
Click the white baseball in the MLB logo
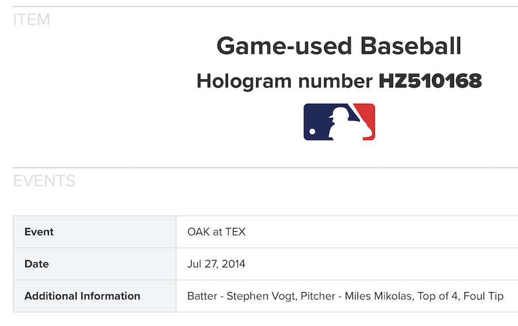[x=313, y=131]
